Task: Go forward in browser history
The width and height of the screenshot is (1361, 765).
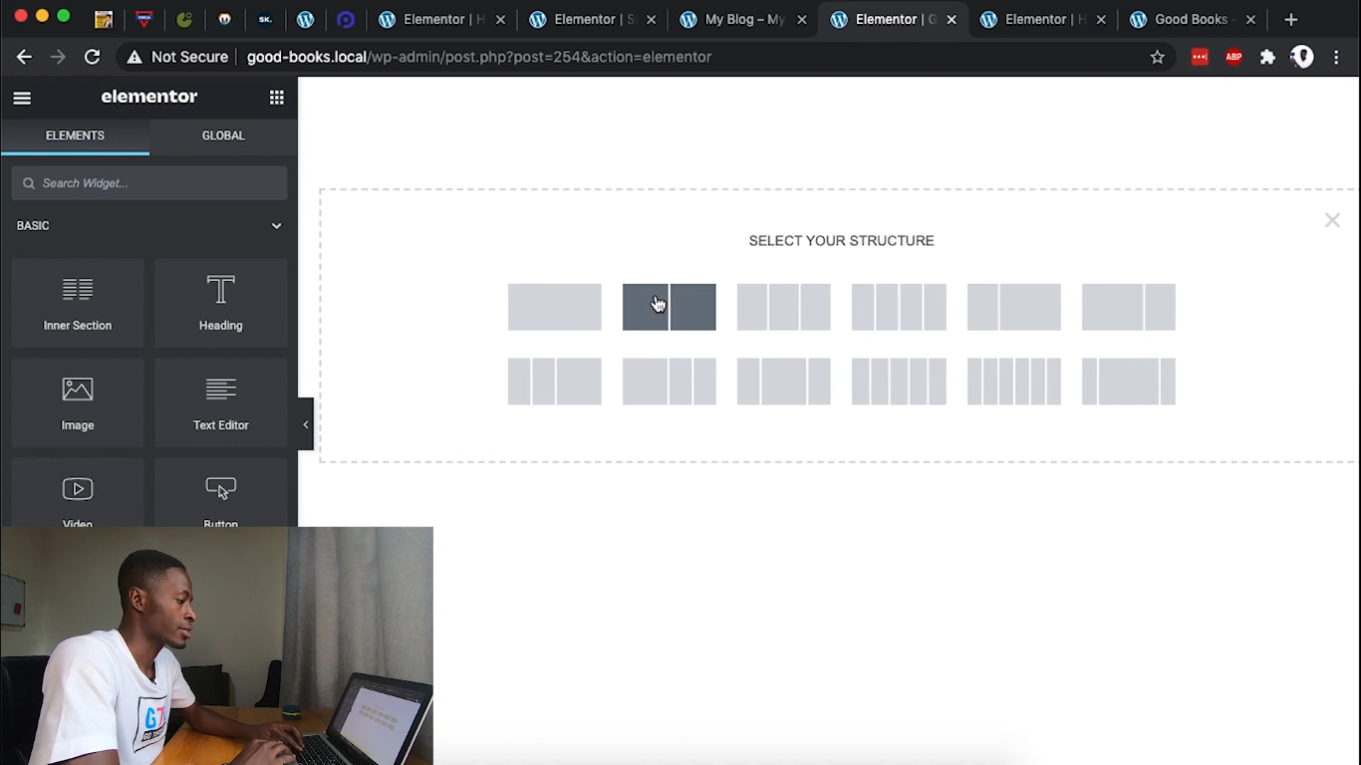Action: [x=58, y=57]
